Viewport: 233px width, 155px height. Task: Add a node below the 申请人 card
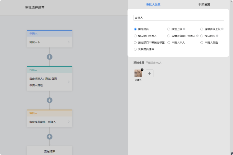pos(49,57)
